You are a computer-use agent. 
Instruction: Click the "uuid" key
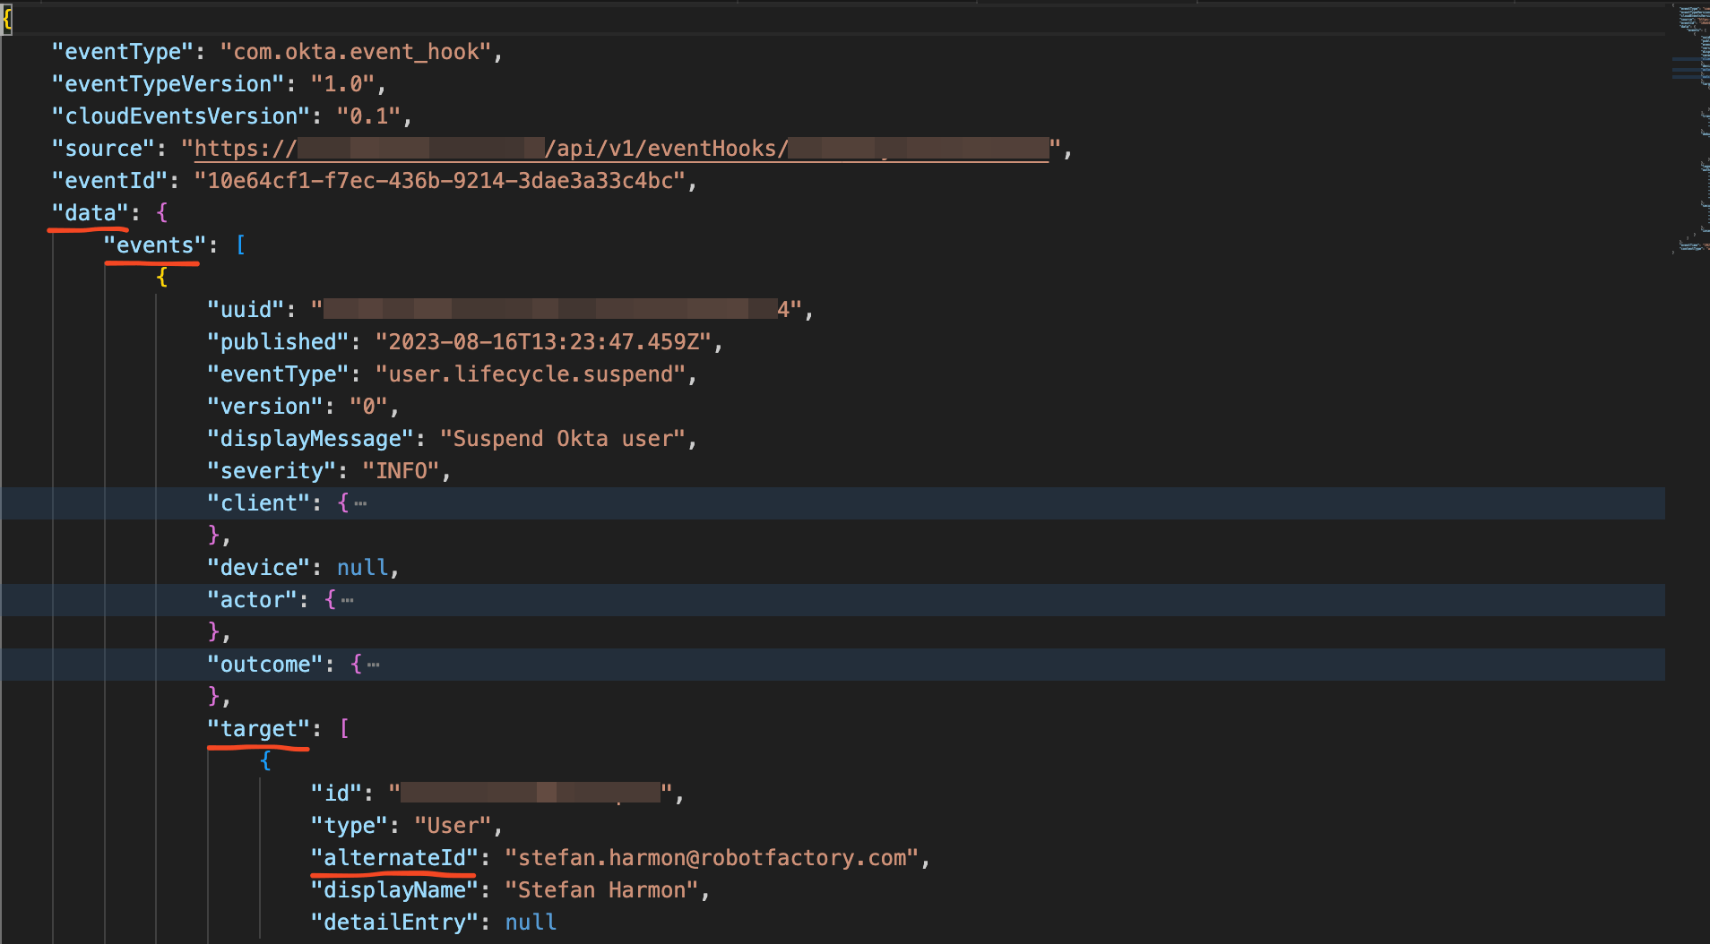pos(246,310)
